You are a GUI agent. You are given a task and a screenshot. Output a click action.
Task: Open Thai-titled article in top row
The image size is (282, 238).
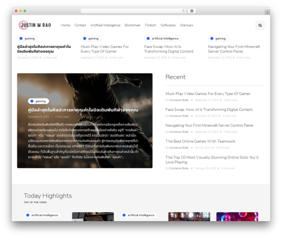point(44,49)
